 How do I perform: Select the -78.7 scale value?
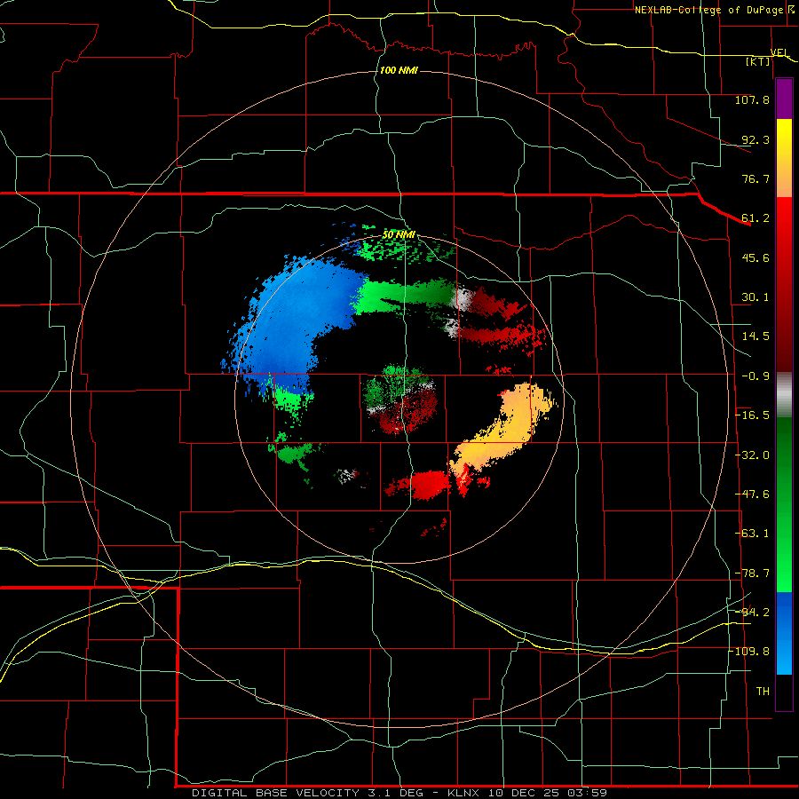coord(752,574)
